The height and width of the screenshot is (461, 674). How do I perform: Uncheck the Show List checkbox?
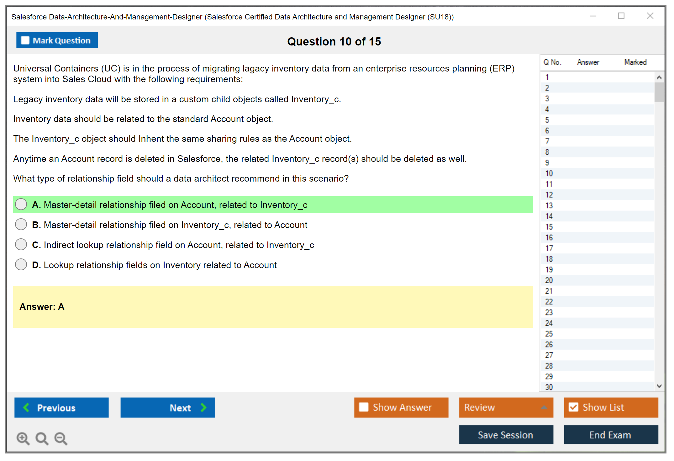(573, 407)
